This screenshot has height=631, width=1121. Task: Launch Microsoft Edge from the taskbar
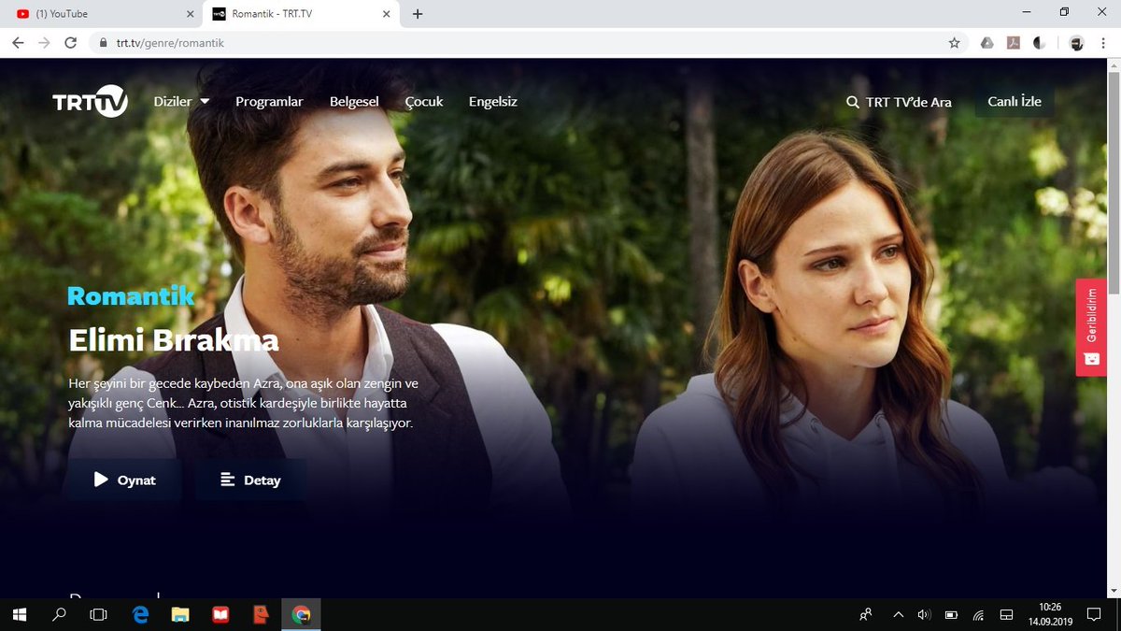click(x=141, y=614)
